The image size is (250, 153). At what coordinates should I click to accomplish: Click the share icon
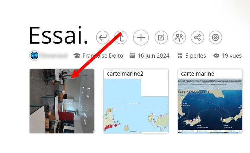197,38
